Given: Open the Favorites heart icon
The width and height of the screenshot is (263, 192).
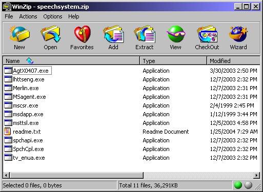Looking at the screenshot, I should coord(82,34).
